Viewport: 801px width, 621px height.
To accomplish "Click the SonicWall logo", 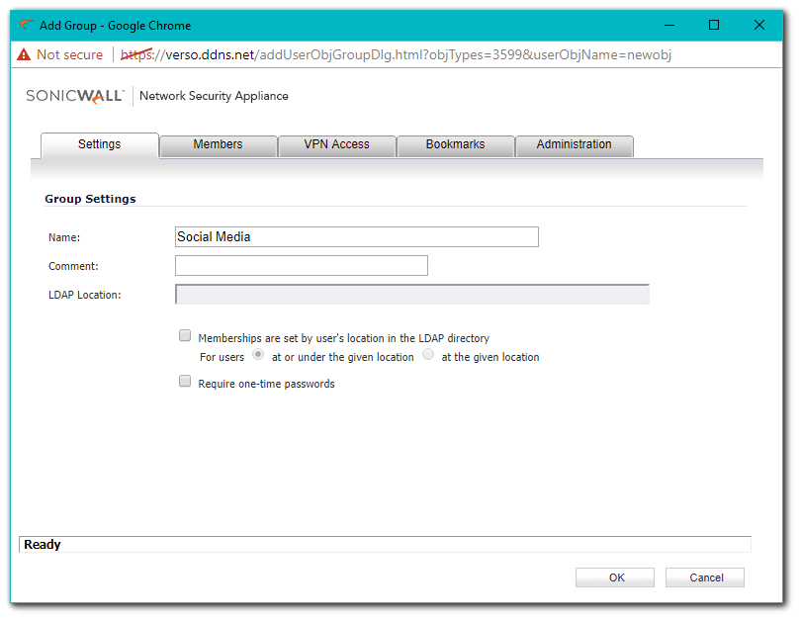I will (74, 96).
